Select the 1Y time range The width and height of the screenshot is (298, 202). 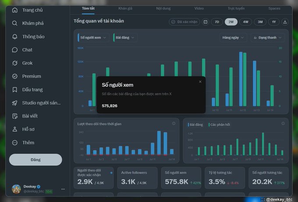pos(273,22)
